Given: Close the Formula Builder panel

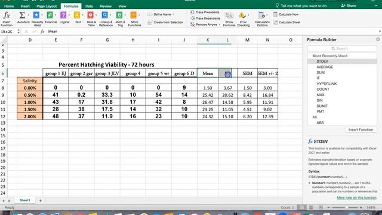Looking at the screenshot, I should click(x=378, y=39).
